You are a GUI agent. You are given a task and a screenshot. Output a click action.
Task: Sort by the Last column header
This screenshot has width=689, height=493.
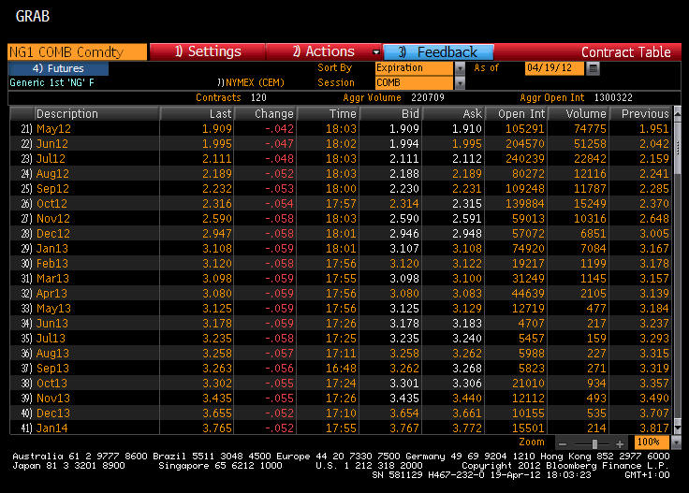(197, 114)
